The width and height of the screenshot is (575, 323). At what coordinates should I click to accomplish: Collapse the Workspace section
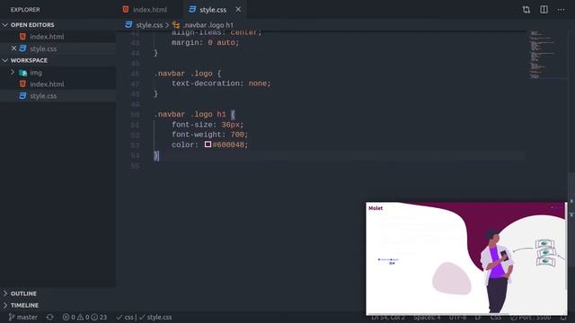pos(5,60)
